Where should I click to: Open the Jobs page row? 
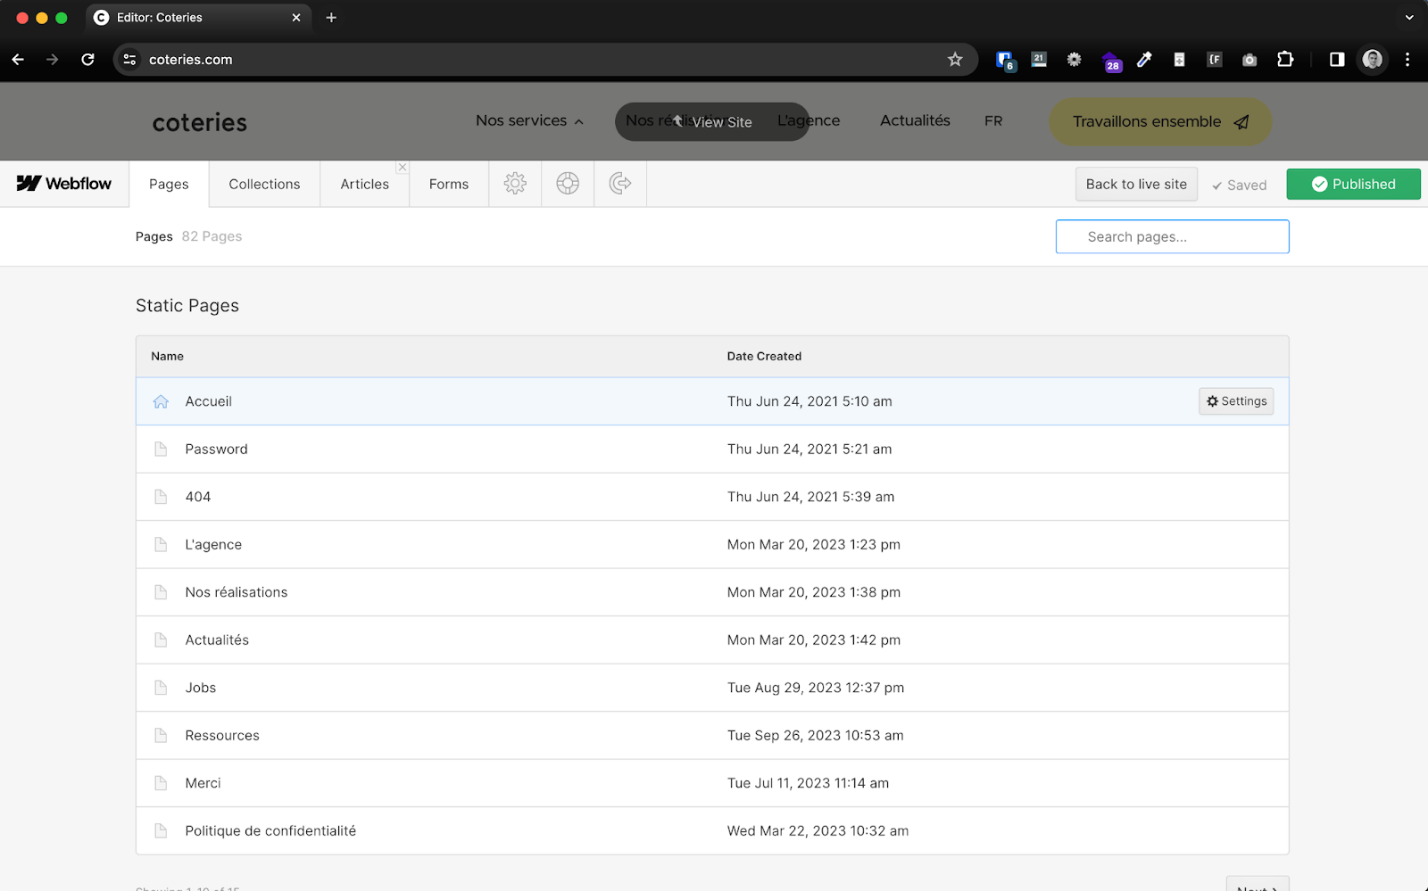712,688
